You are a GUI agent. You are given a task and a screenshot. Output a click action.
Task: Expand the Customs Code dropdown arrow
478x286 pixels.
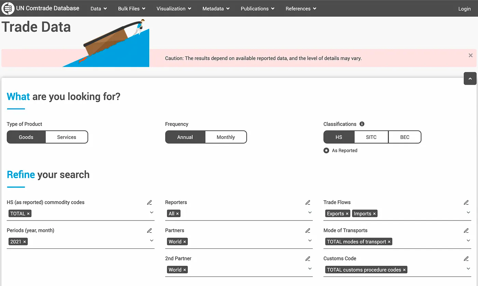468,269
